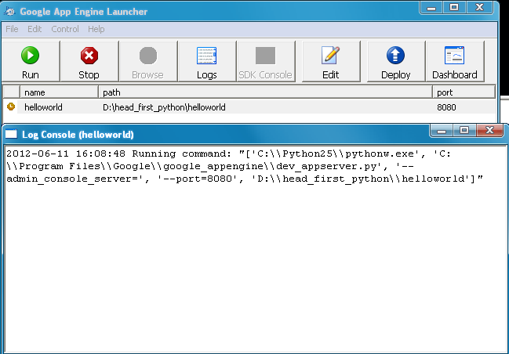Launch the SDK Console
This screenshot has width=509, height=354.
tap(266, 61)
